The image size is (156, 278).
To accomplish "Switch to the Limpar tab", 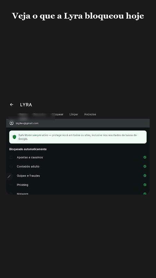I will 74,114.
